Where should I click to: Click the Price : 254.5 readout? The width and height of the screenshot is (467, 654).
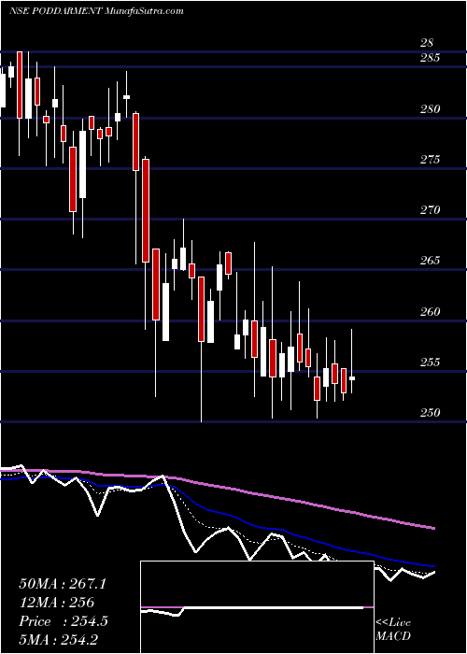click(64, 621)
